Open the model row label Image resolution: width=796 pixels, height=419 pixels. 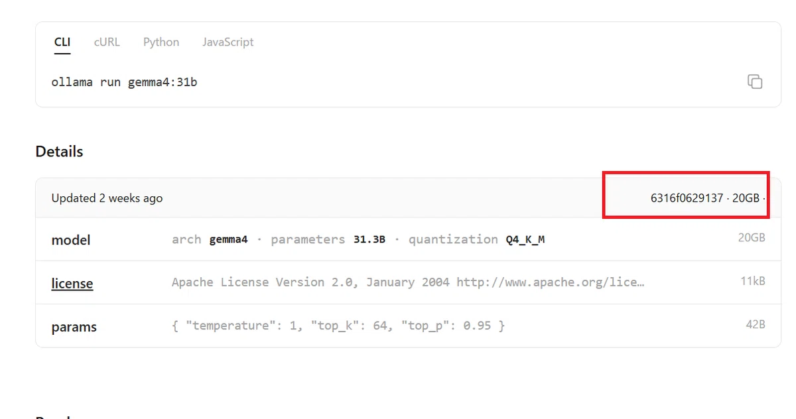coord(71,240)
